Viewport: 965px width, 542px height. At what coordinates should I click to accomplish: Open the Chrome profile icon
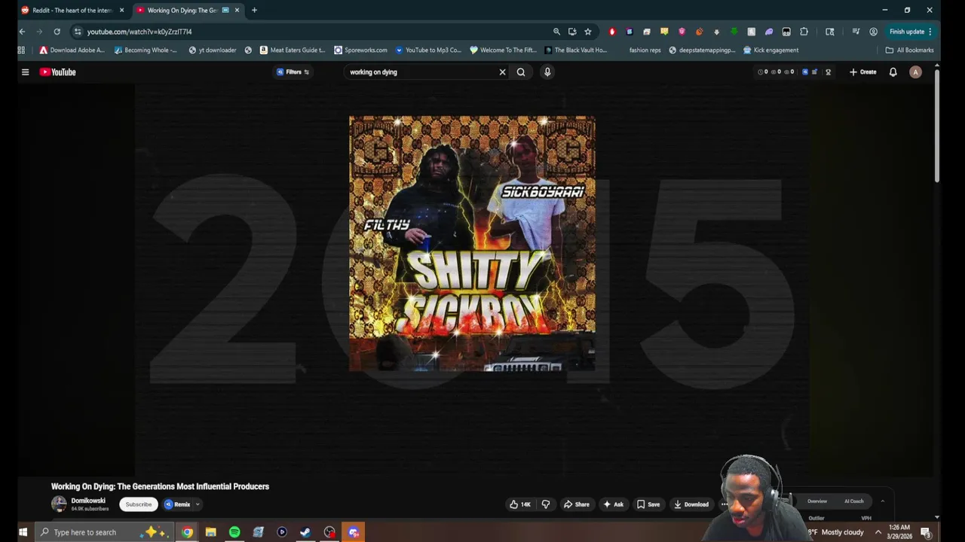(x=873, y=32)
